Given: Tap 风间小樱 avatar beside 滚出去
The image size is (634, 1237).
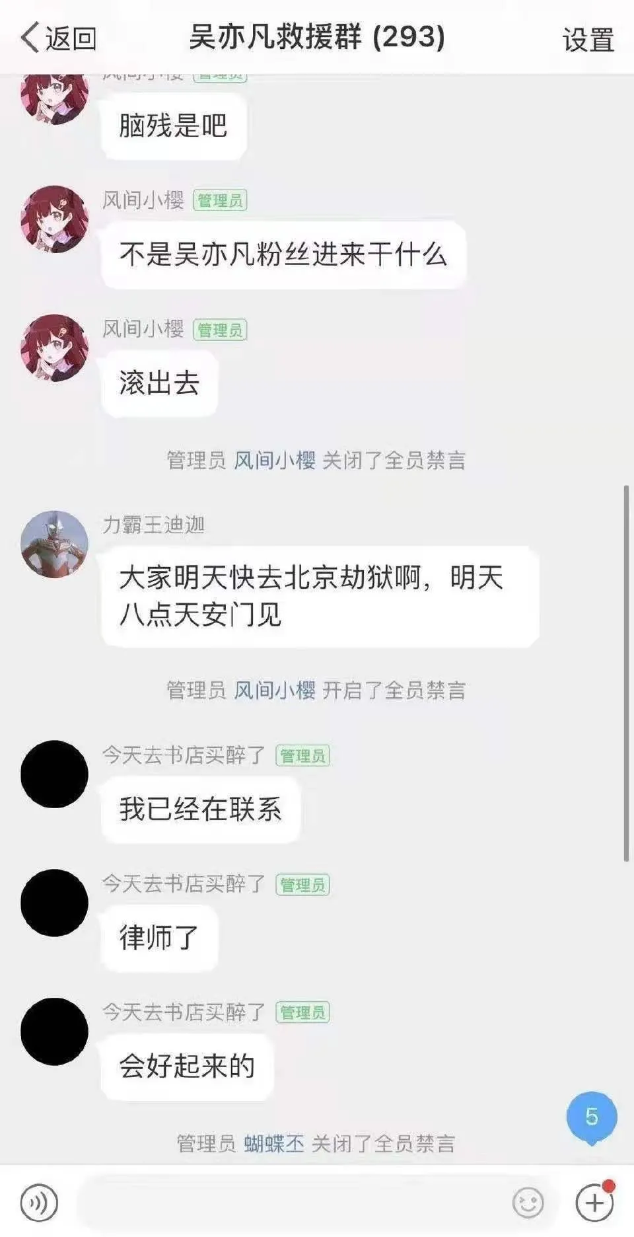Looking at the screenshot, I should (54, 348).
